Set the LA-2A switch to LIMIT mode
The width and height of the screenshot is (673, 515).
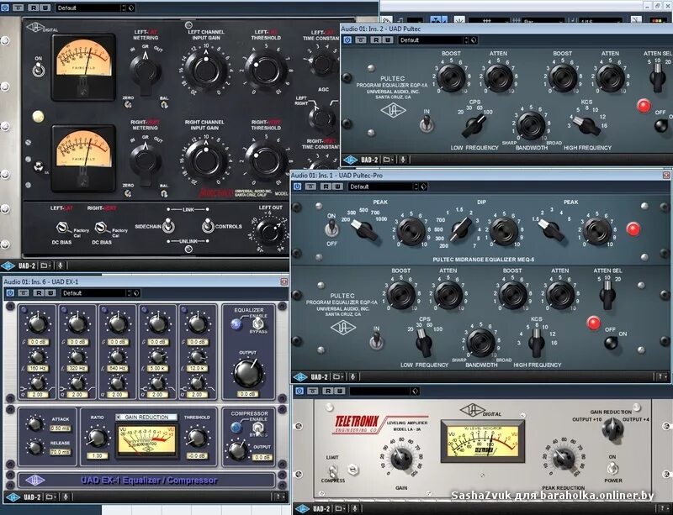(x=332, y=469)
